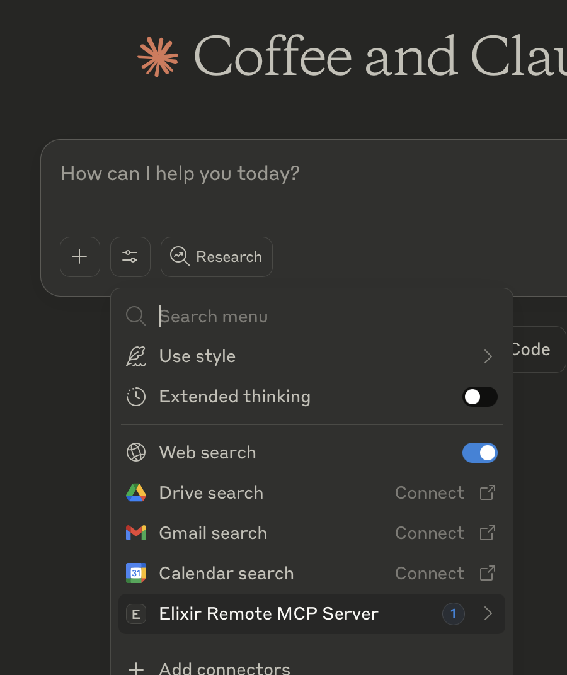
Task: Click the clock icon beside Extended thinking
Action: click(135, 397)
